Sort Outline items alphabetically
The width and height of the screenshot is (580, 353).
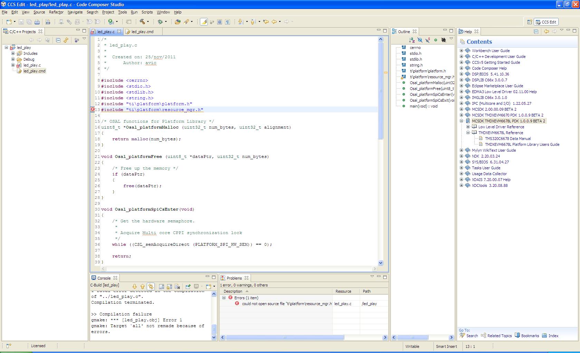tap(412, 40)
